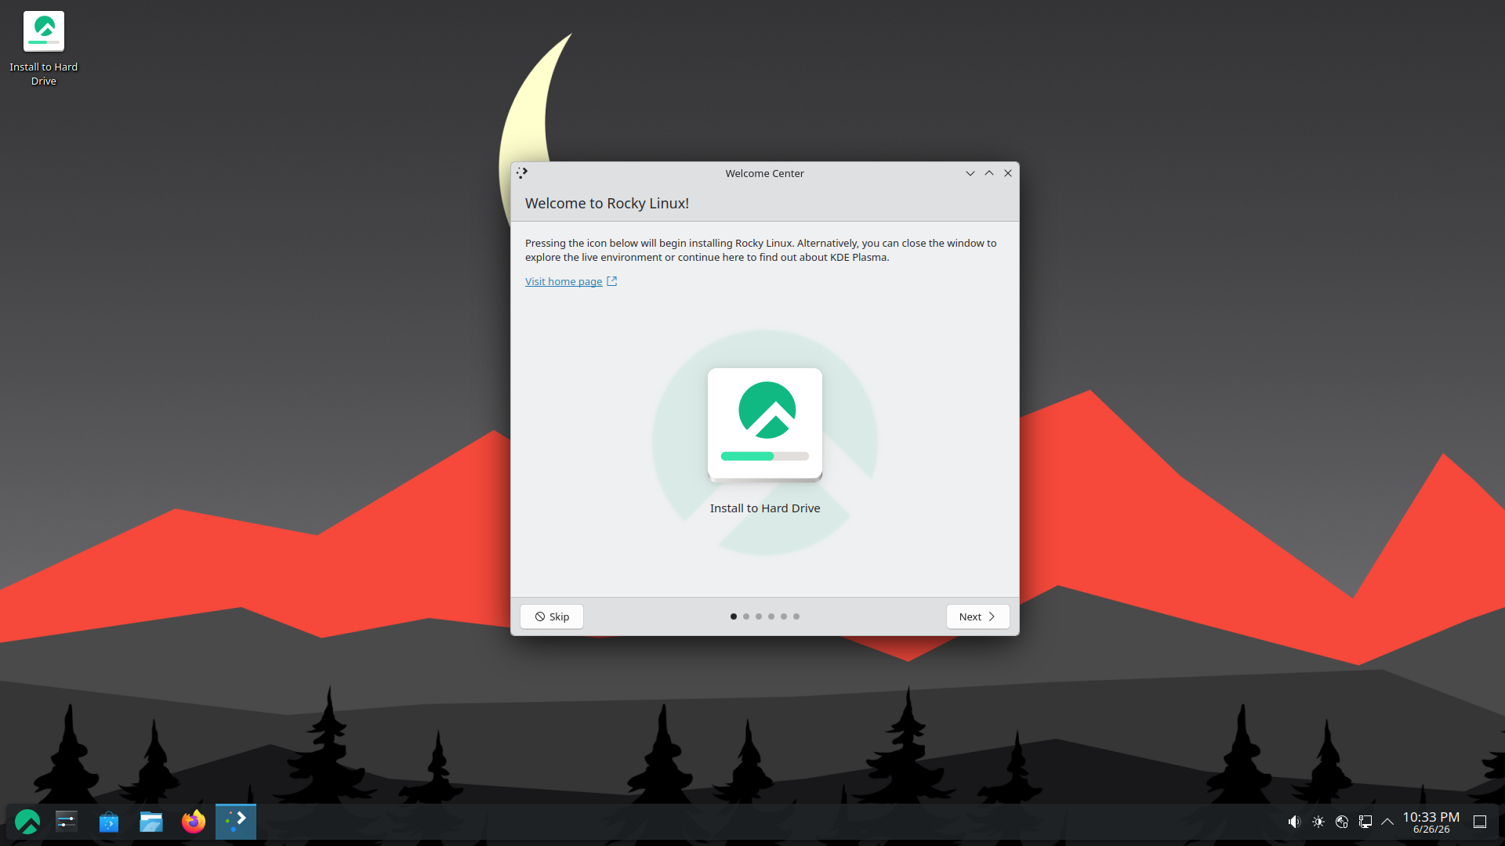Skip the Welcome Center tour

(552, 616)
